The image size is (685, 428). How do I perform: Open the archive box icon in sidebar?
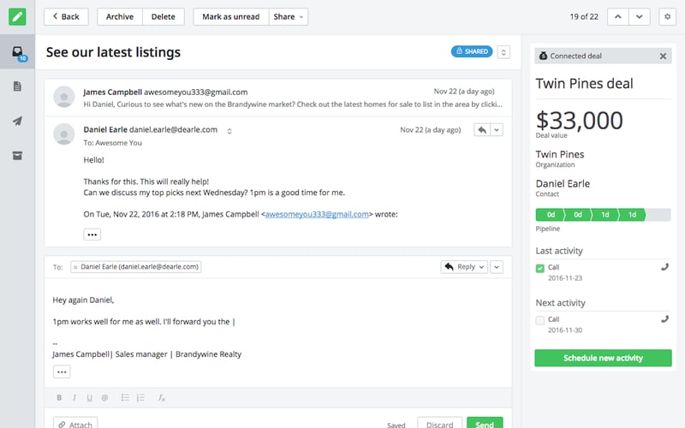pyautogui.click(x=17, y=156)
